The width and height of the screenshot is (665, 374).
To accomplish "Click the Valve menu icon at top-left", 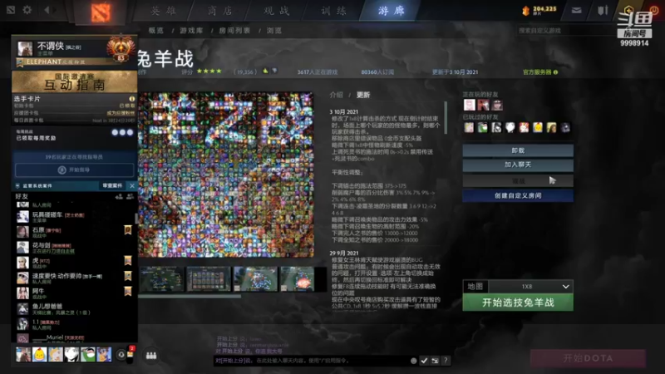I will [11, 9].
